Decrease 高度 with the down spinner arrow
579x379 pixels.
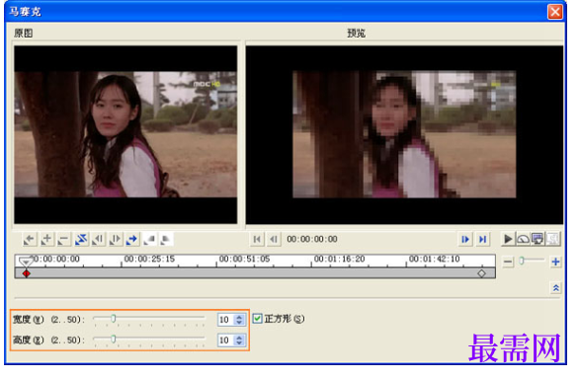coord(239,343)
